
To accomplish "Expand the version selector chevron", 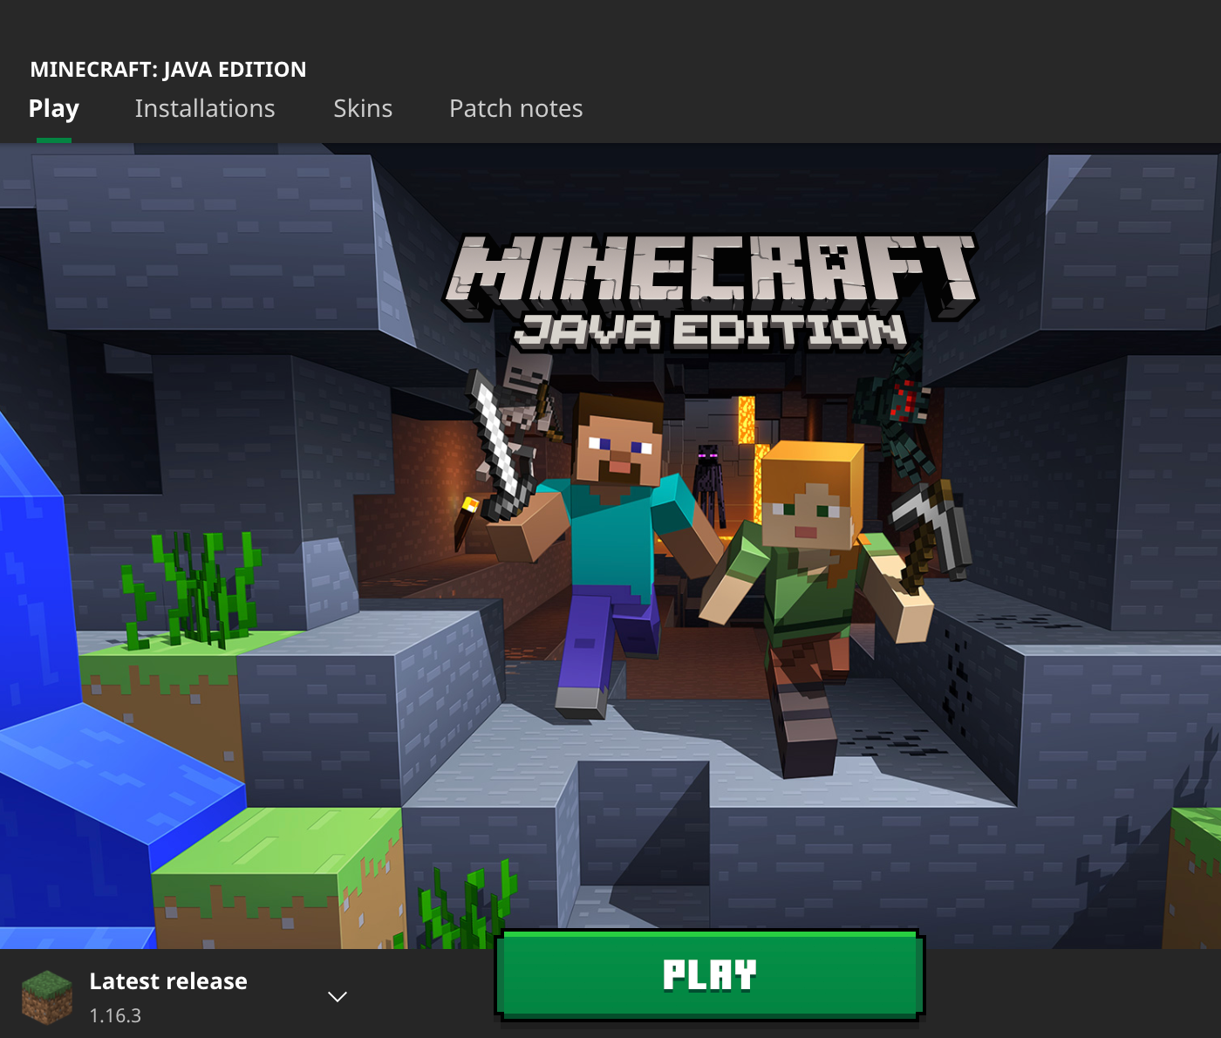I will 338,996.
